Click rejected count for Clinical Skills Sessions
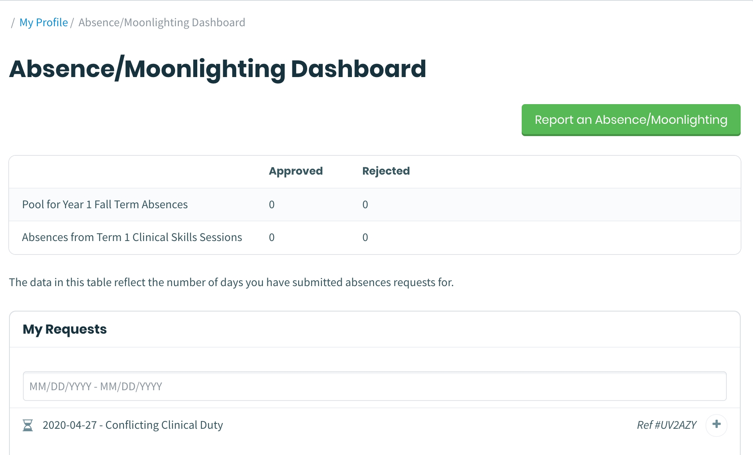Screen dimensions: 753x455 point(365,237)
